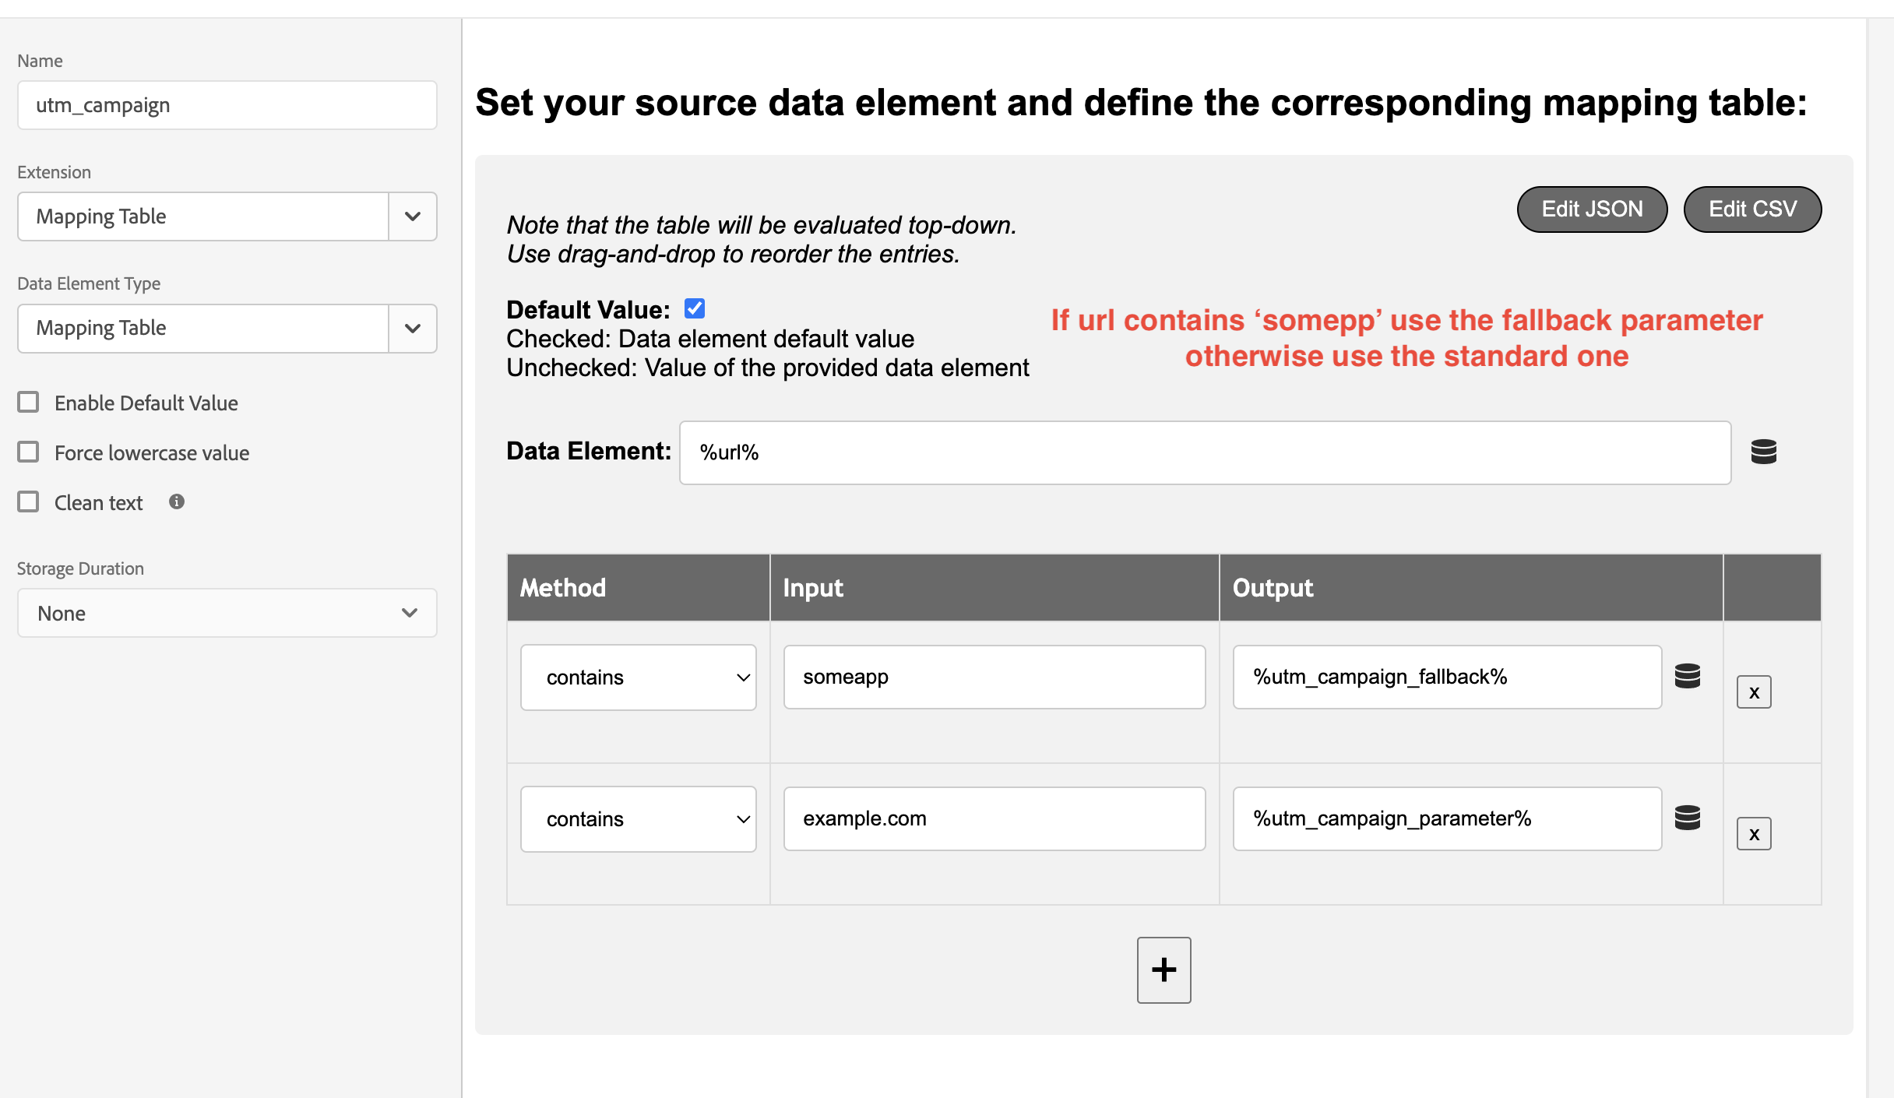Click the utm_campaign Name input field
Screen dimensions: 1894x1098
[227, 104]
